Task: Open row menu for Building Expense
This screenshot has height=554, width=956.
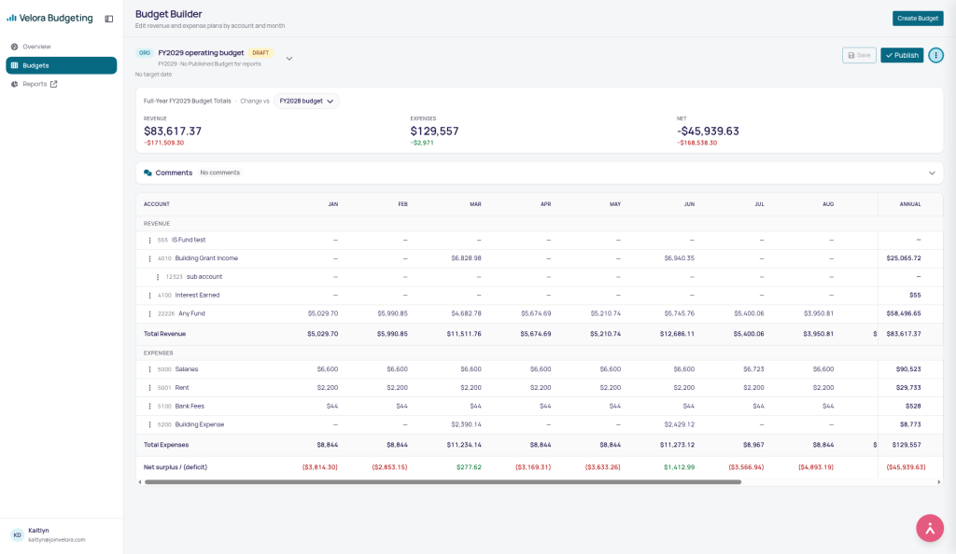Action: tap(150, 425)
